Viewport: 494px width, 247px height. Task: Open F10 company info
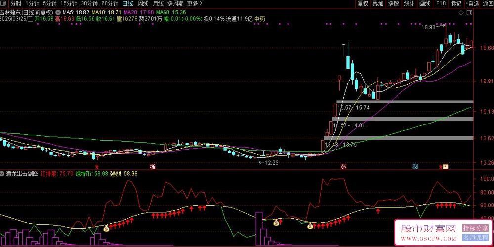441,4
